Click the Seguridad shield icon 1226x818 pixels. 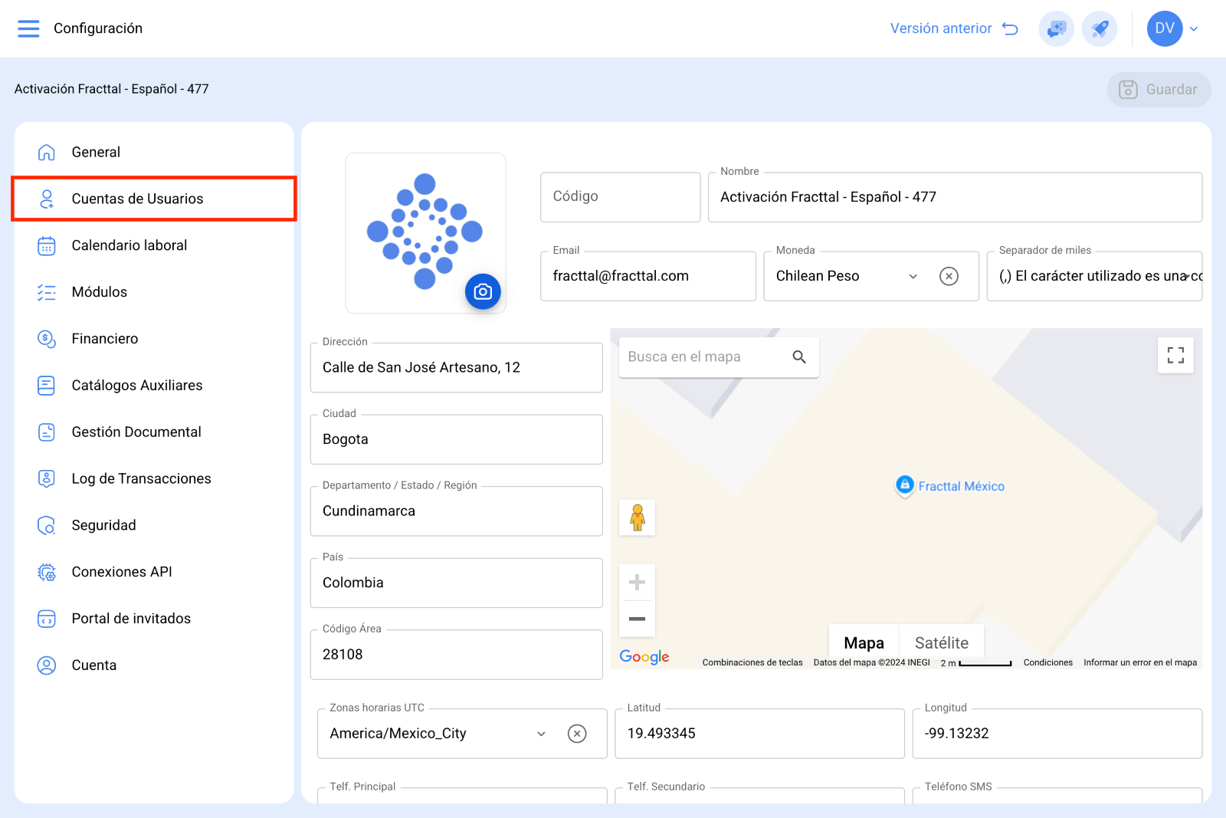point(47,526)
